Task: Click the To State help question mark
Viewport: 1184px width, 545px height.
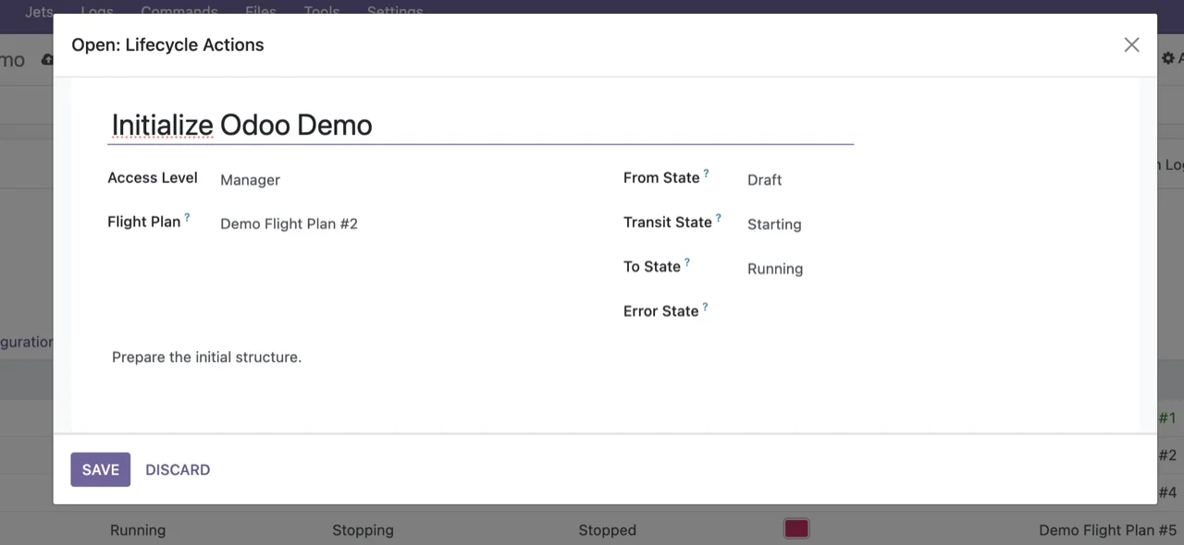Action: (687, 262)
